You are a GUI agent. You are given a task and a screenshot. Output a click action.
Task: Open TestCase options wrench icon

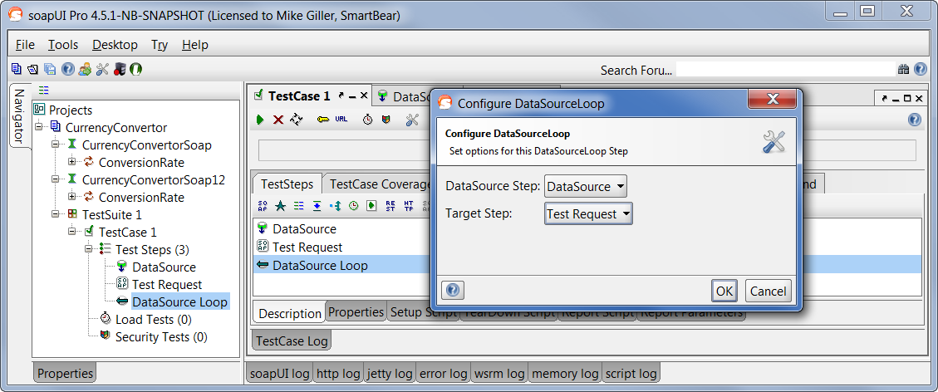click(412, 120)
